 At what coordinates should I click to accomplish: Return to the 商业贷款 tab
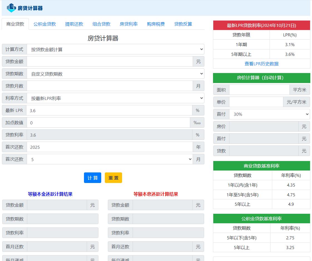[15, 24]
